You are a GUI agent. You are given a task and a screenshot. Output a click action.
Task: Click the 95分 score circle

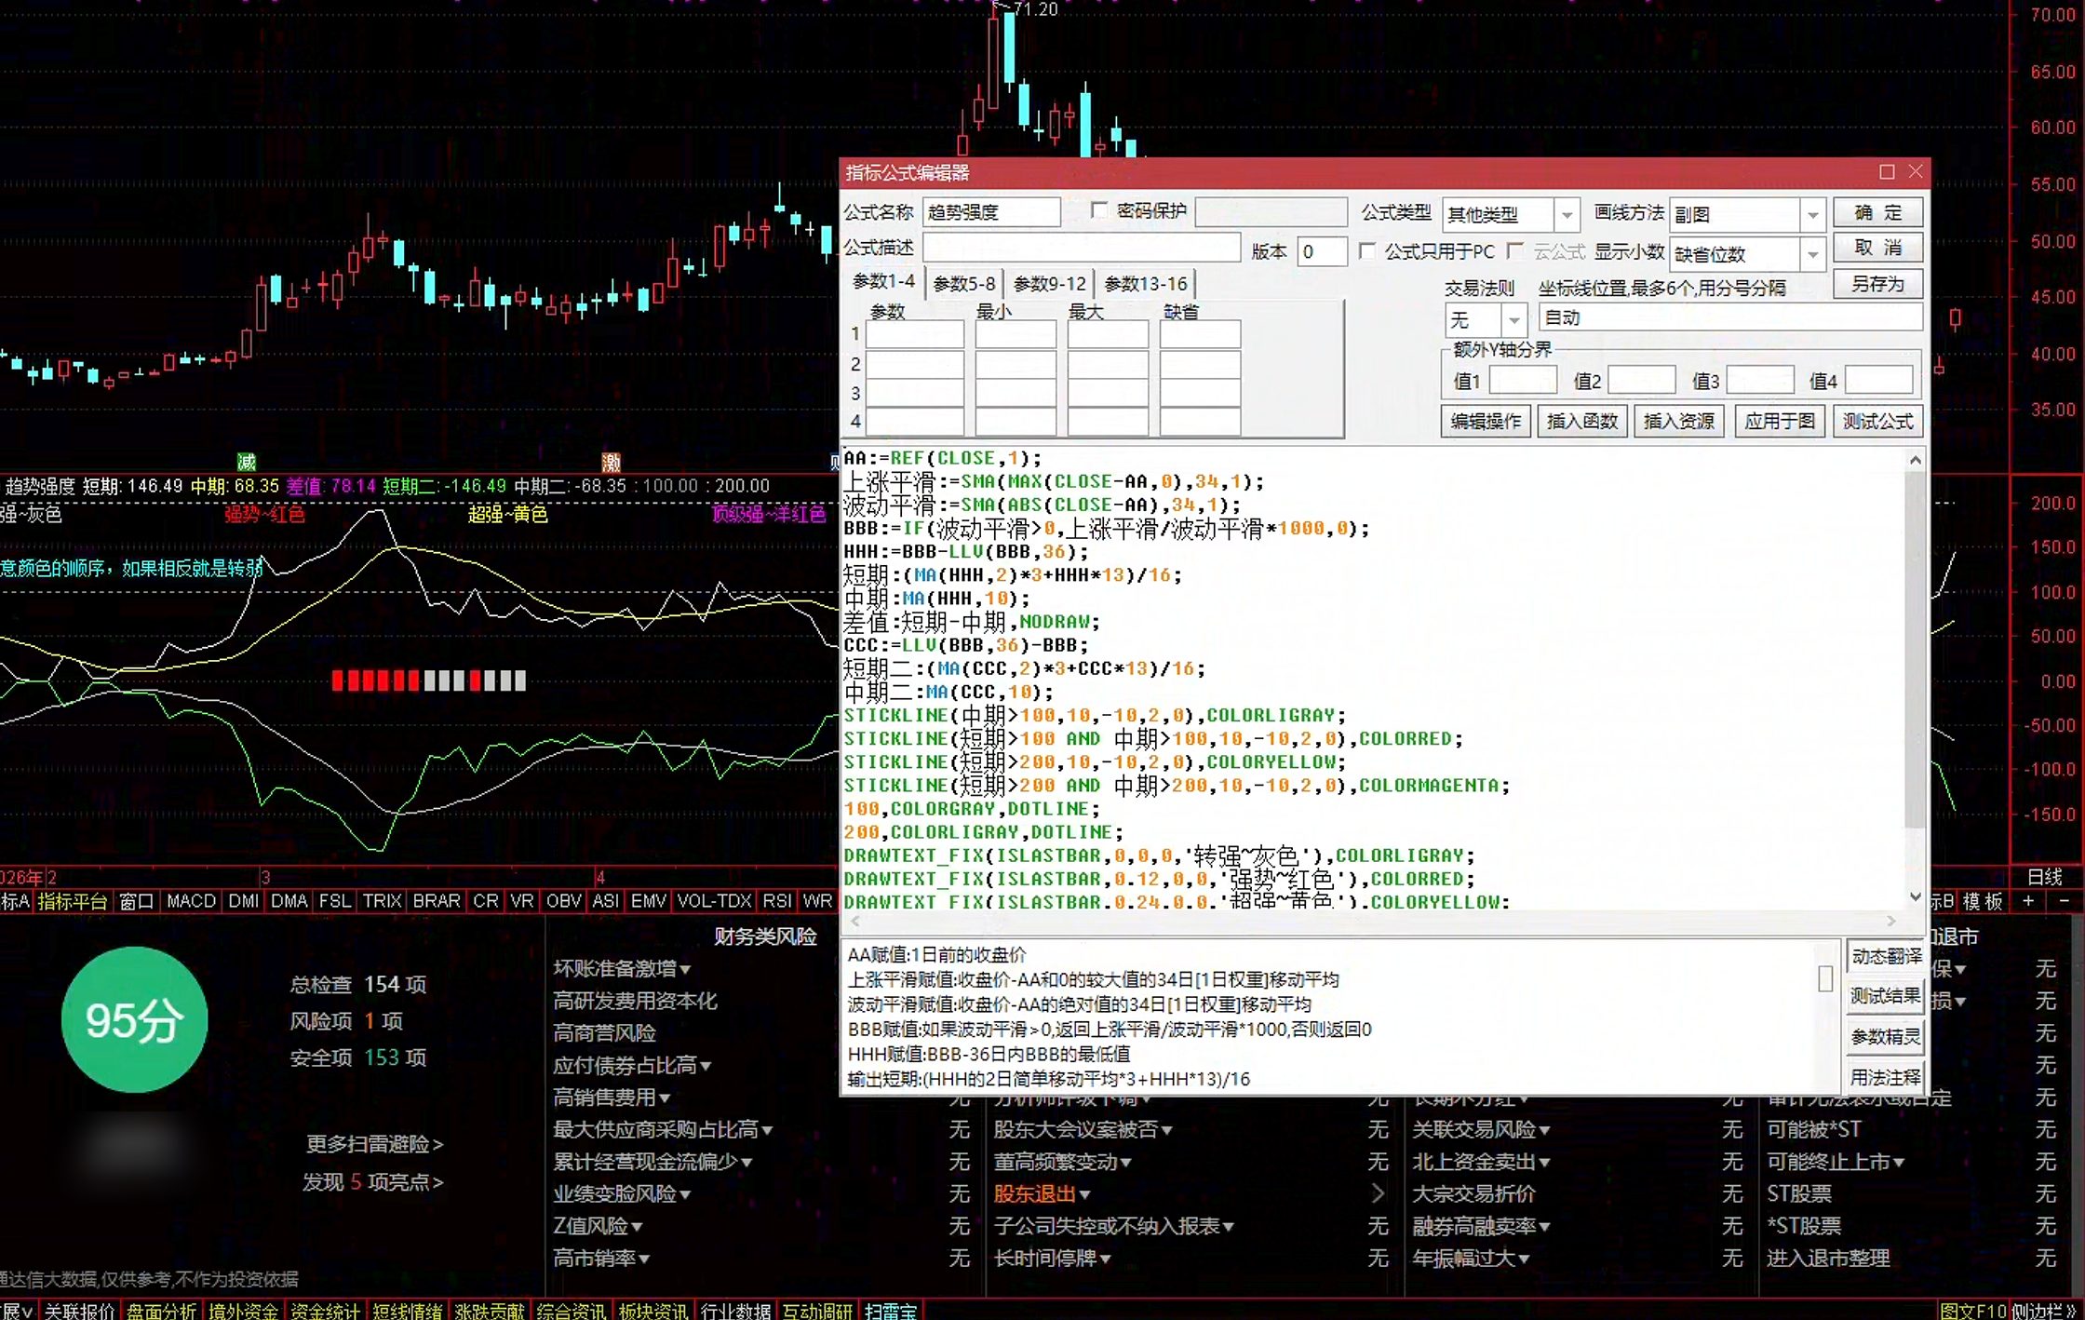[x=134, y=1020]
